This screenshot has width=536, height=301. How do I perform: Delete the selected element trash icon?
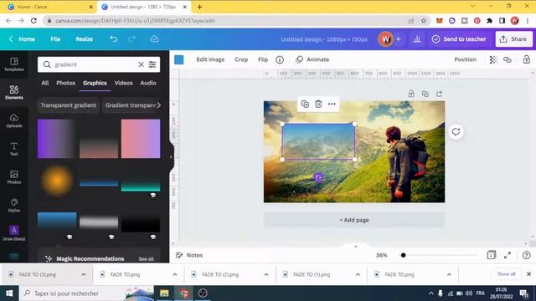(318, 104)
